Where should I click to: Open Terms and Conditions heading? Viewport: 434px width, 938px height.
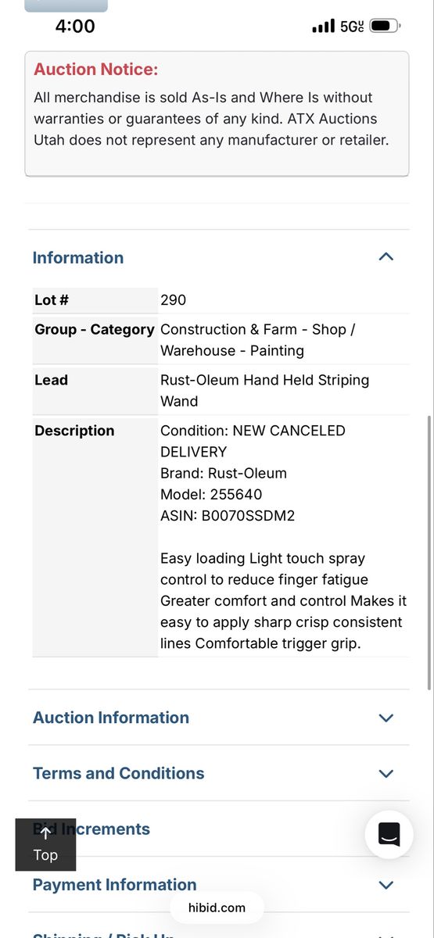coord(119,773)
